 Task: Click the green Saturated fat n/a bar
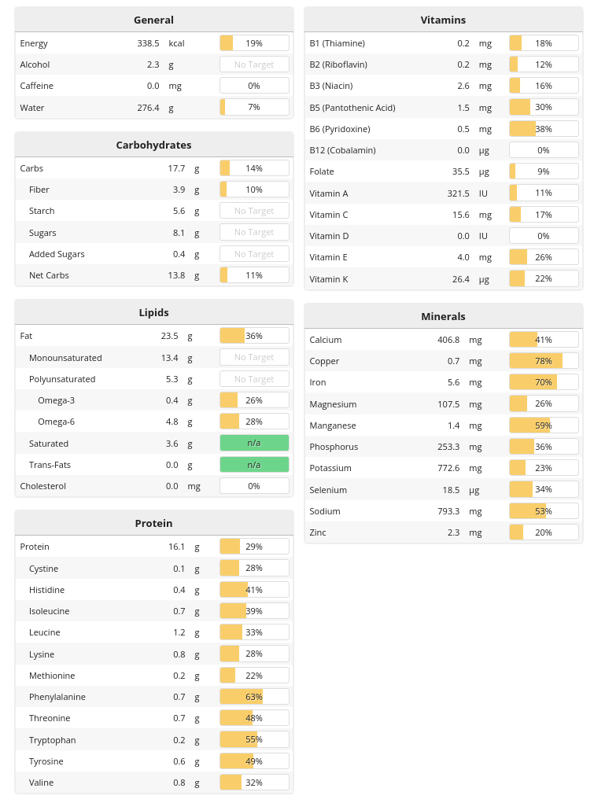click(254, 443)
